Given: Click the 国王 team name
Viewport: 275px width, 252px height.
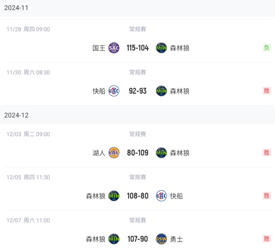Looking at the screenshot, I should [x=99, y=48].
